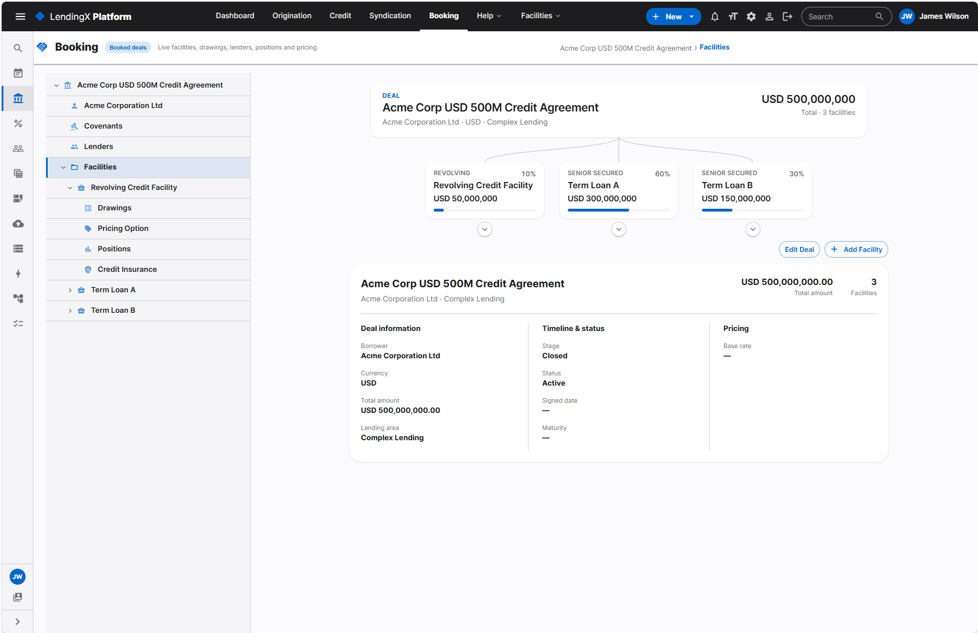Viewport: 978px width, 633px height.
Task: Open the Help menu dropdown
Action: click(x=489, y=16)
